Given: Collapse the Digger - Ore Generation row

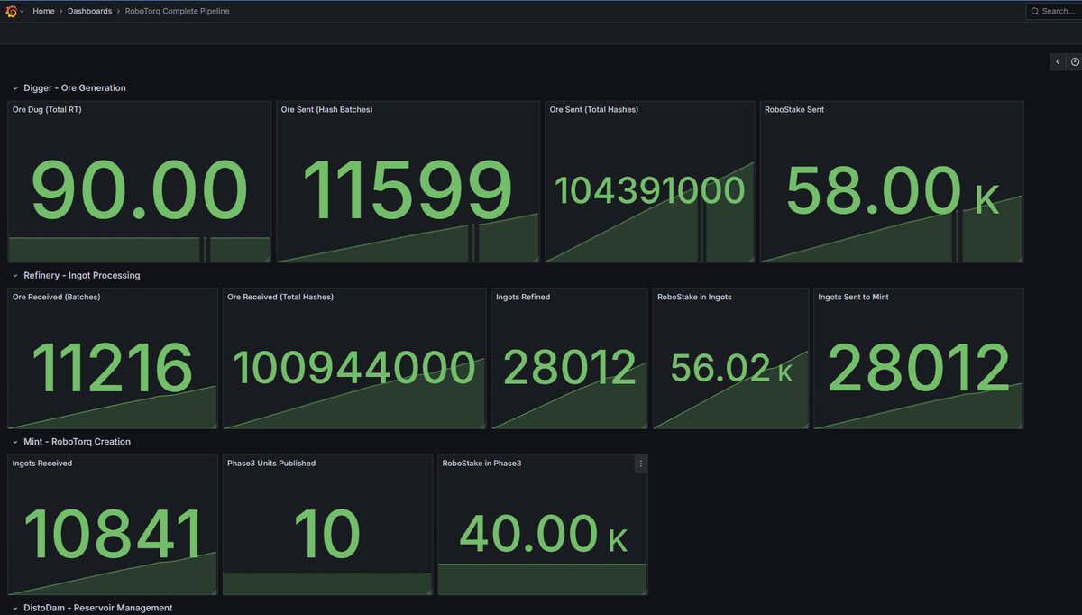Looking at the screenshot, I should point(69,88).
